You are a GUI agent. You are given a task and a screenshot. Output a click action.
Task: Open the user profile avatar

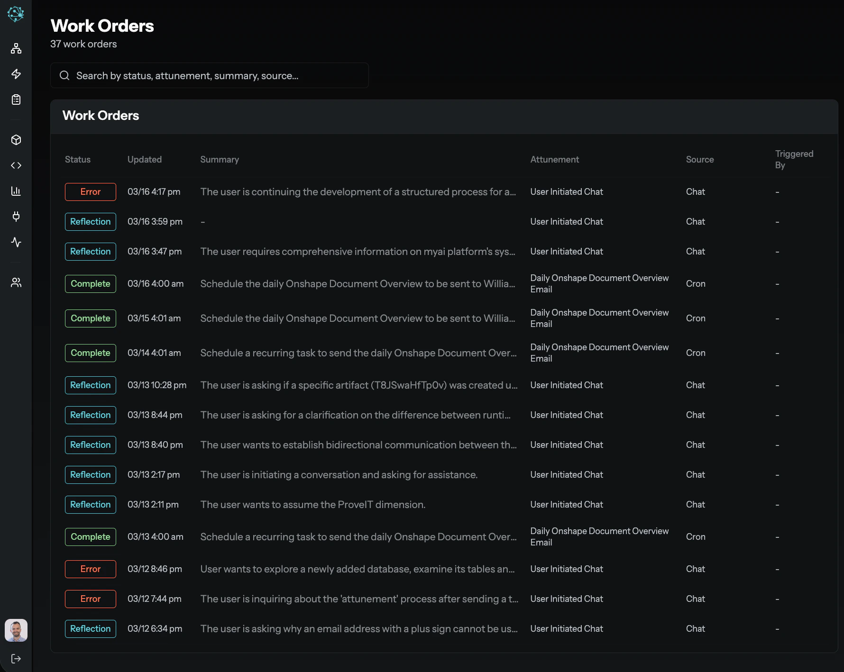click(16, 630)
